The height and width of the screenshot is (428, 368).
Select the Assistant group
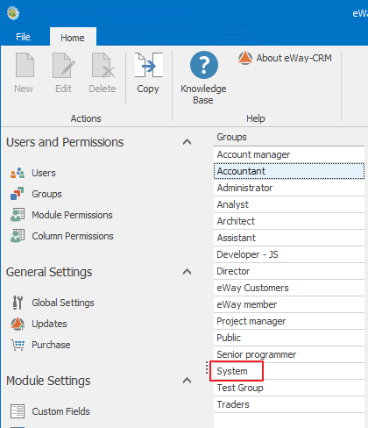[289, 238]
